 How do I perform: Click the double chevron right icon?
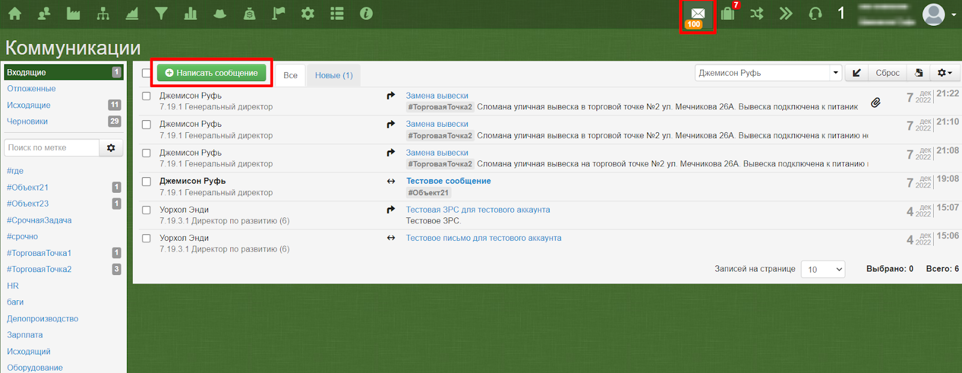[786, 13]
